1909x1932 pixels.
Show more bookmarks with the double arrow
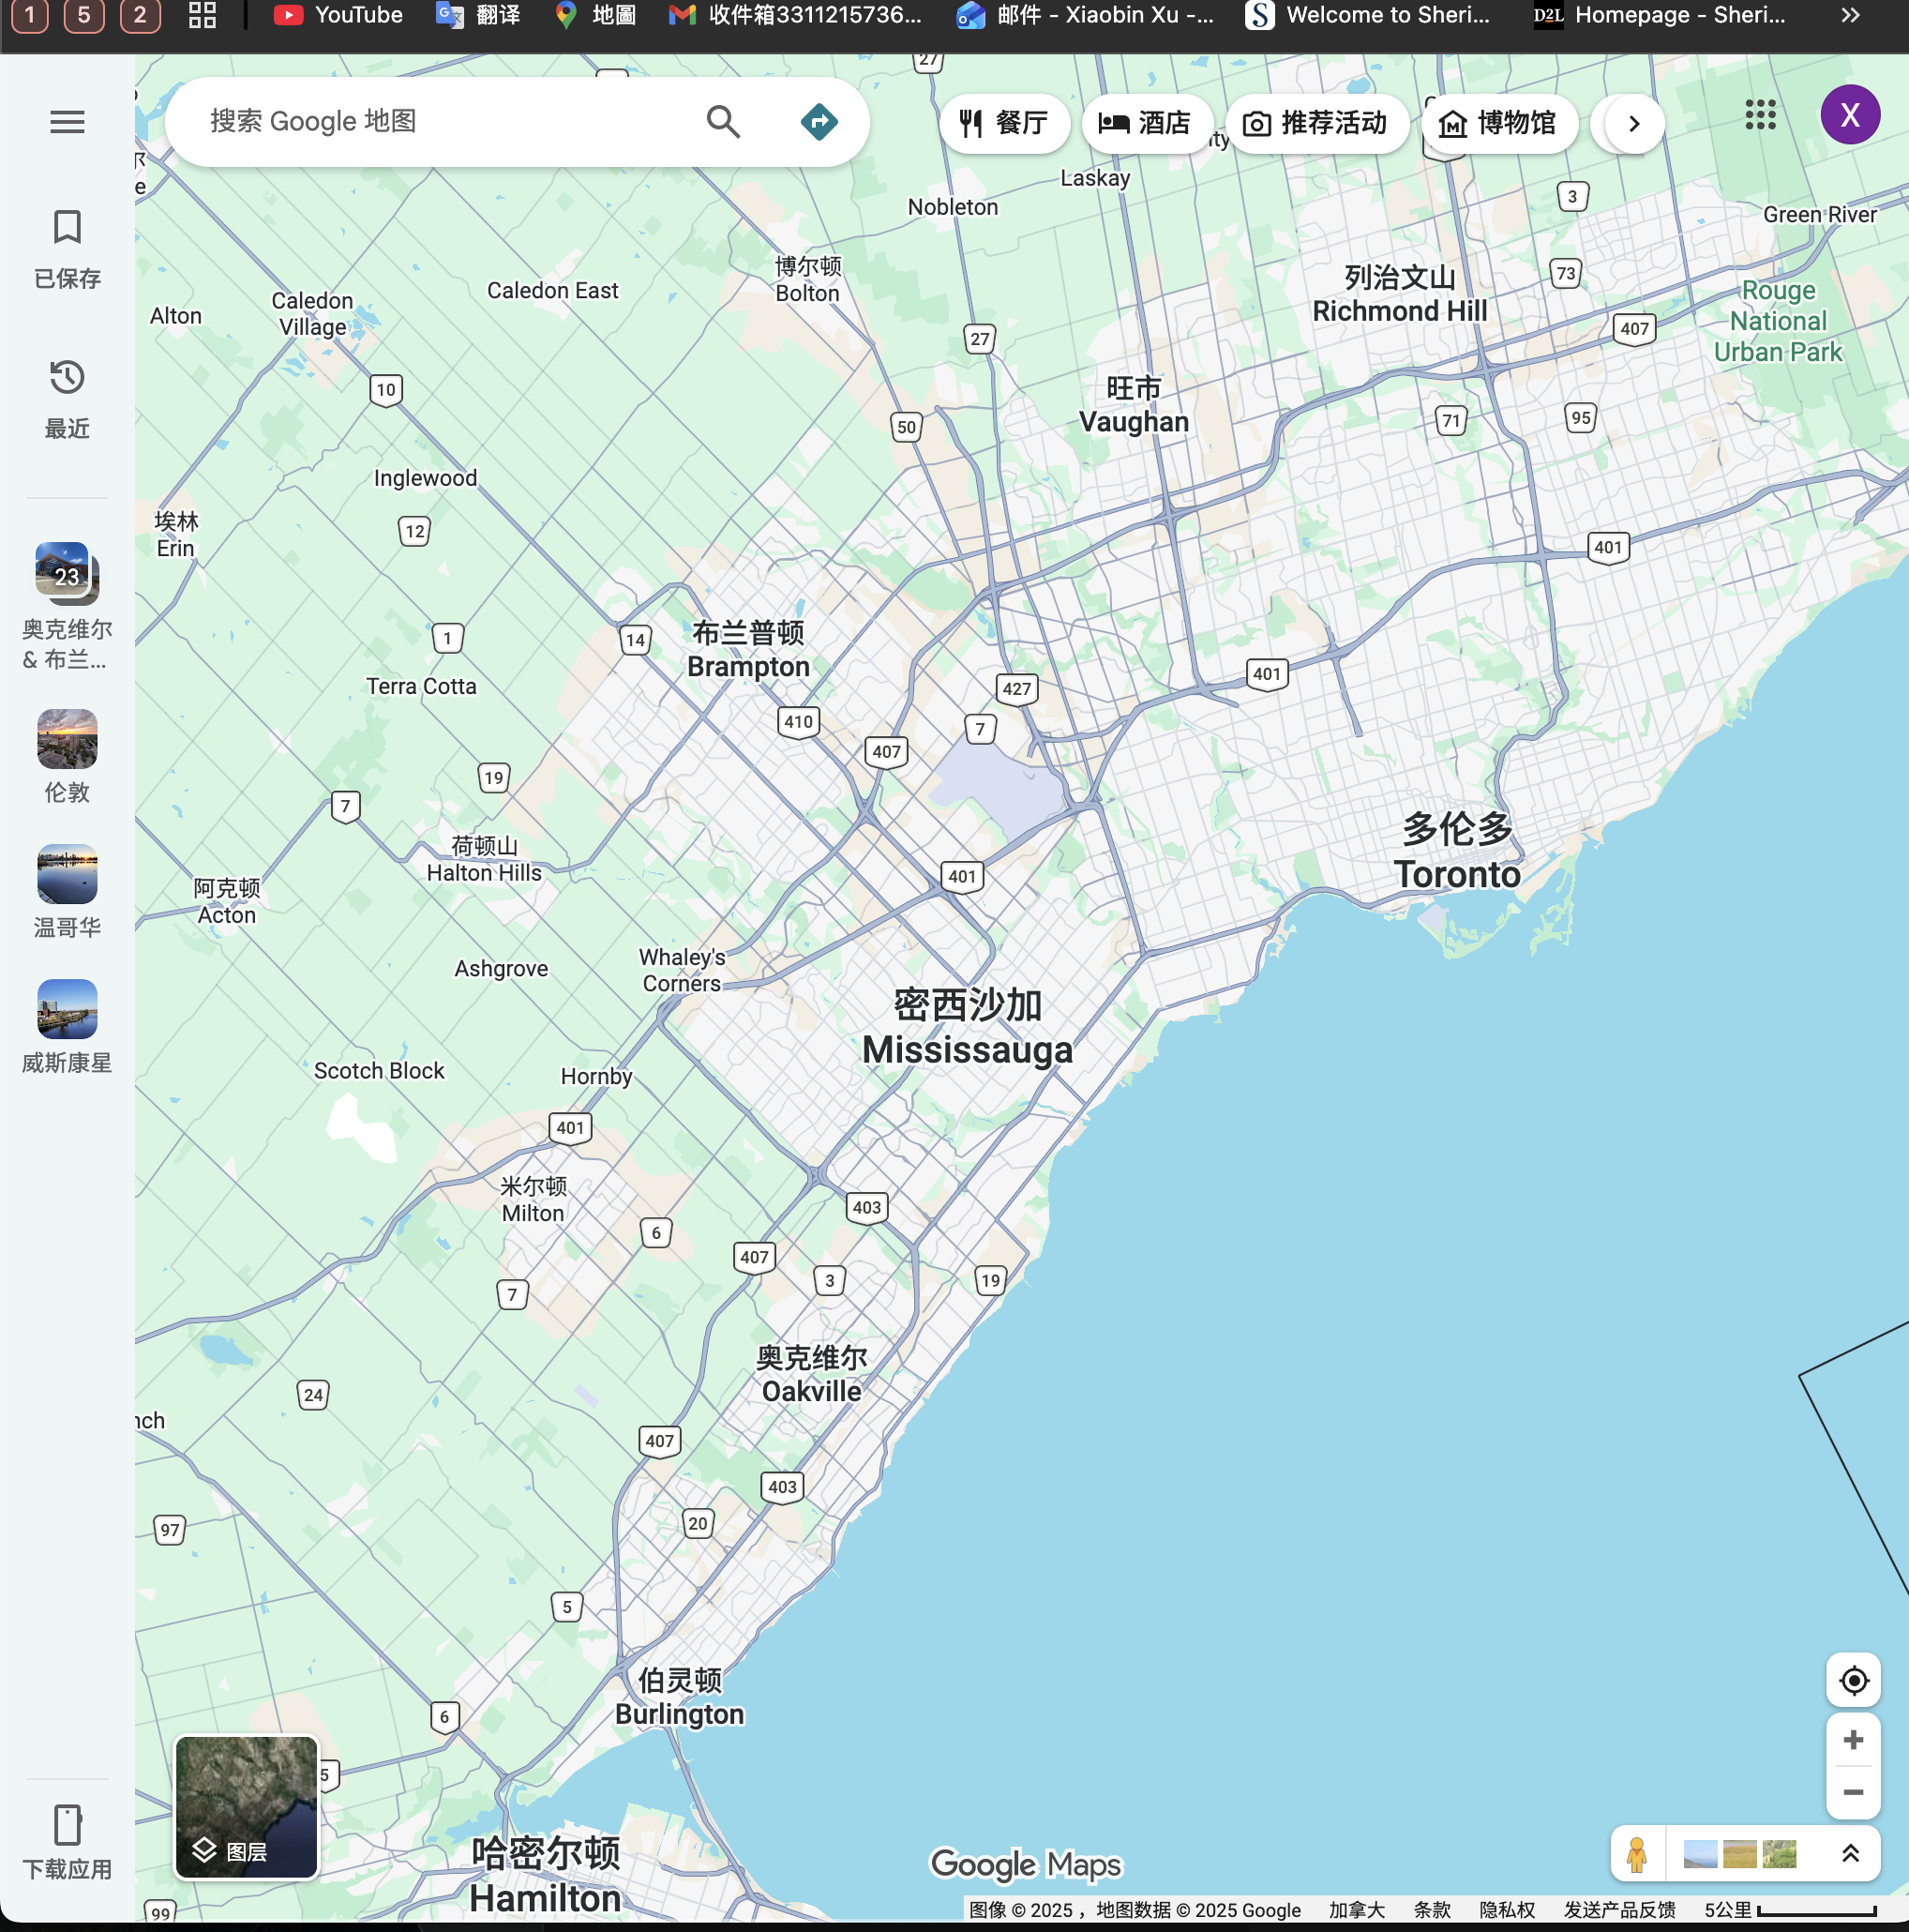click(x=1850, y=15)
